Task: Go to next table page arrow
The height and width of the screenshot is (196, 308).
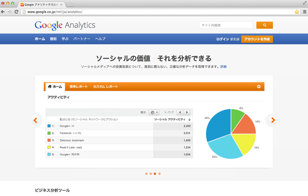Action: pos(188,112)
